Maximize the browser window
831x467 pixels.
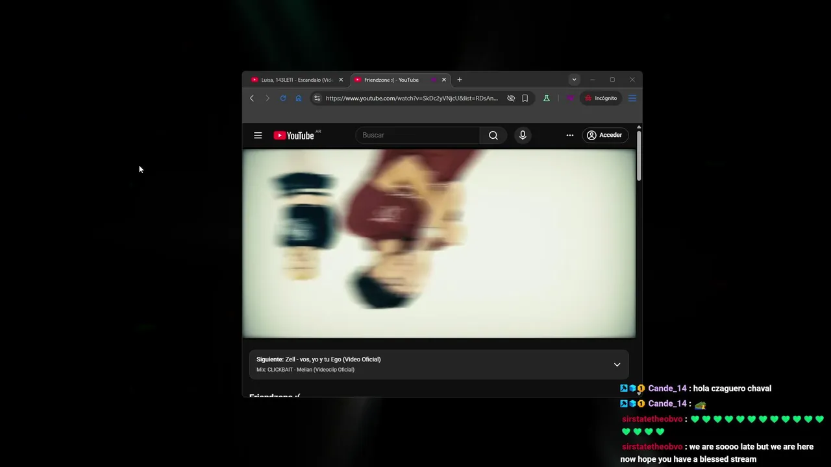click(x=612, y=80)
